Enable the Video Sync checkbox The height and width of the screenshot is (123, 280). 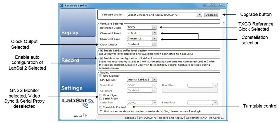101,95
